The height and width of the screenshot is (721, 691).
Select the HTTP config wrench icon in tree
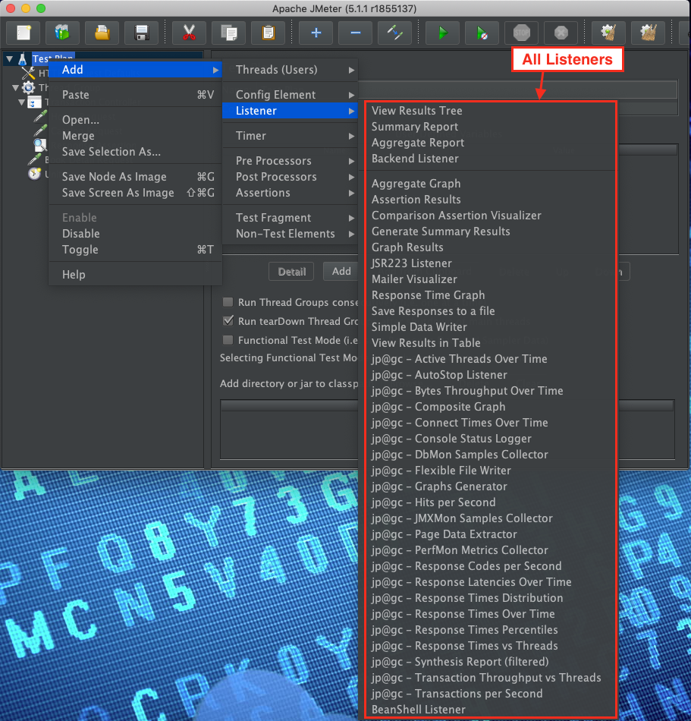click(x=29, y=73)
